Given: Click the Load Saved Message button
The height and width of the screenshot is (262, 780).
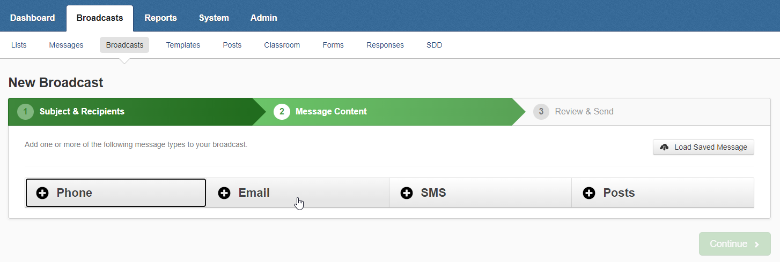Looking at the screenshot, I should [x=703, y=147].
